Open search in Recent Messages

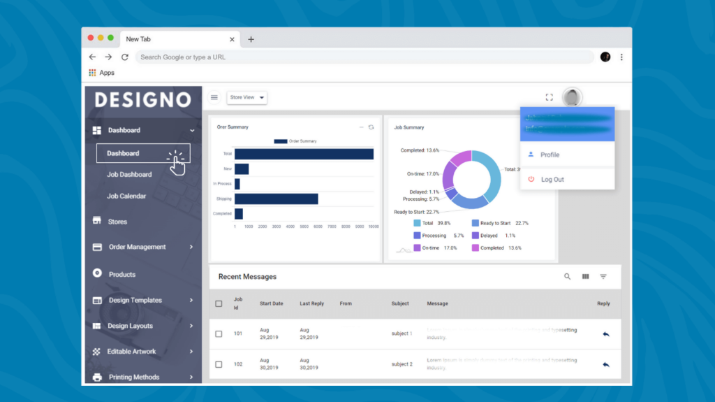(x=567, y=277)
